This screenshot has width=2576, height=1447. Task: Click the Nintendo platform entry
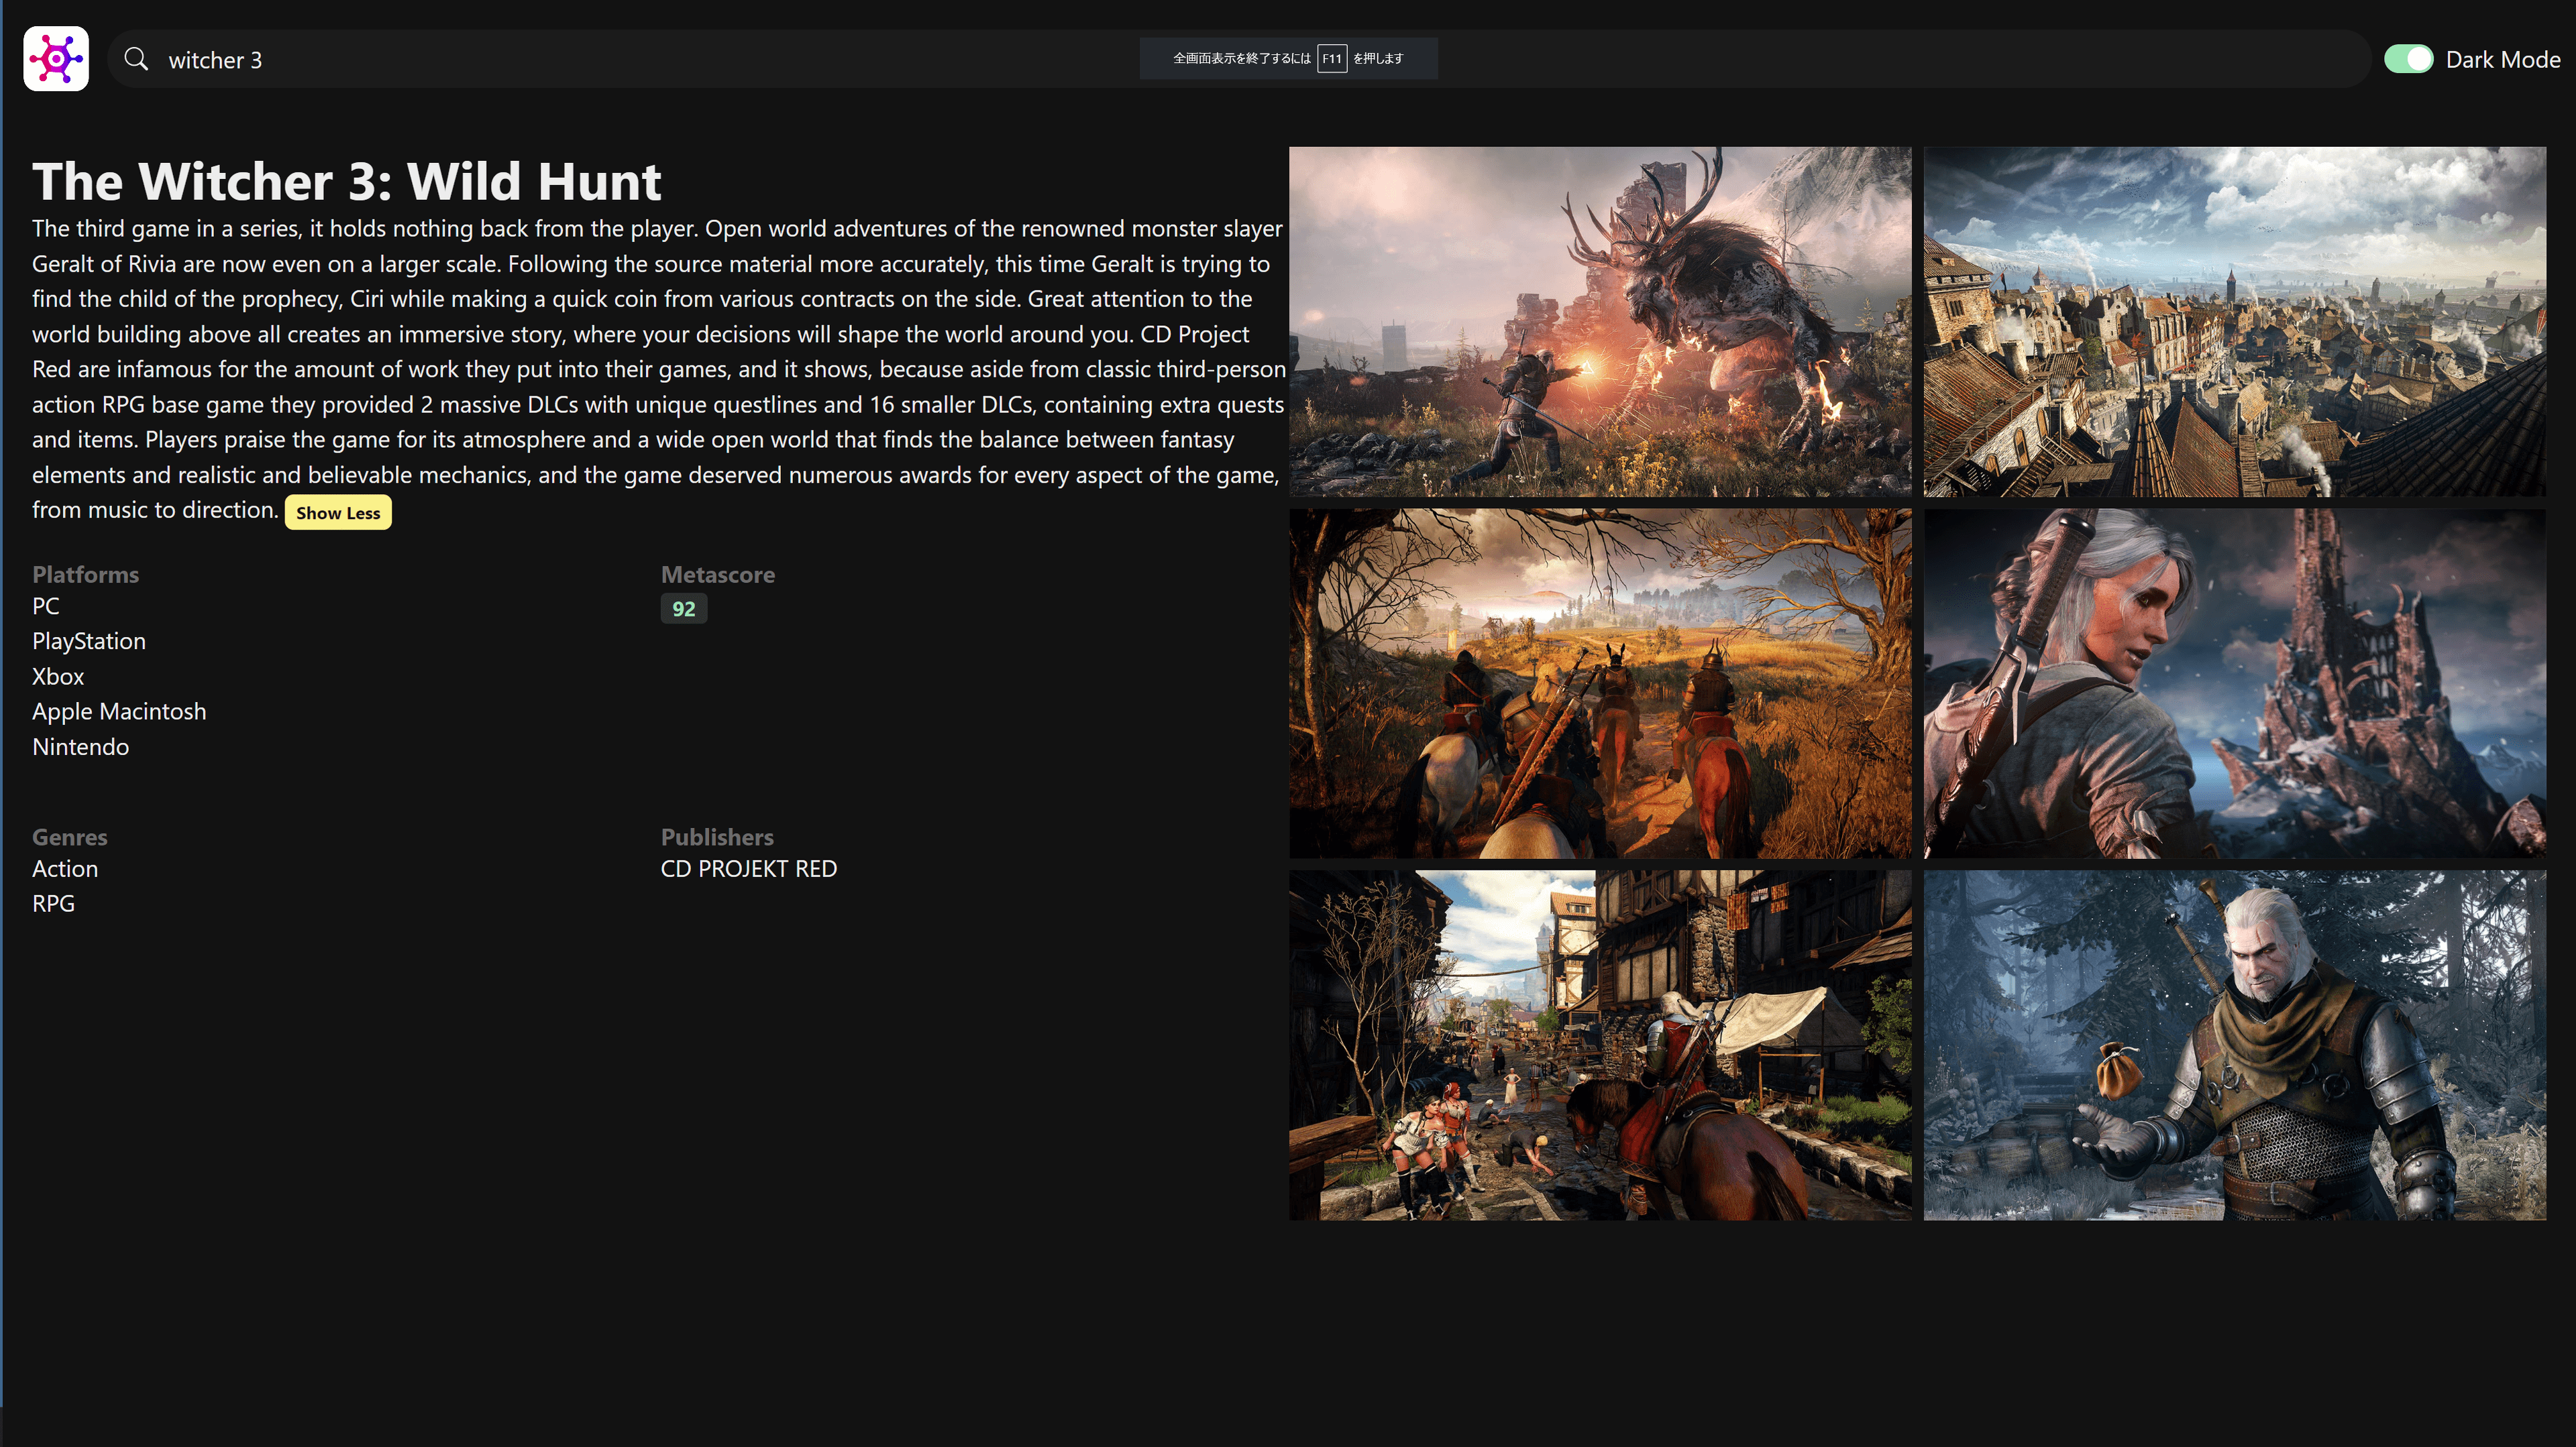[x=81, y=748]
